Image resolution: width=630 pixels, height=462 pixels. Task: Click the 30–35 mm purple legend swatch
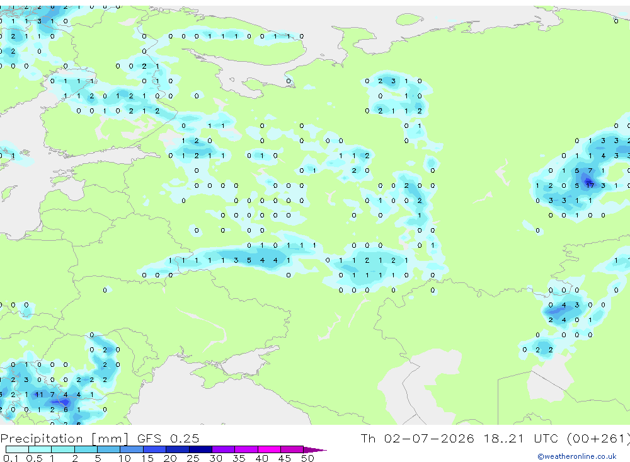[x=223, y=449]
